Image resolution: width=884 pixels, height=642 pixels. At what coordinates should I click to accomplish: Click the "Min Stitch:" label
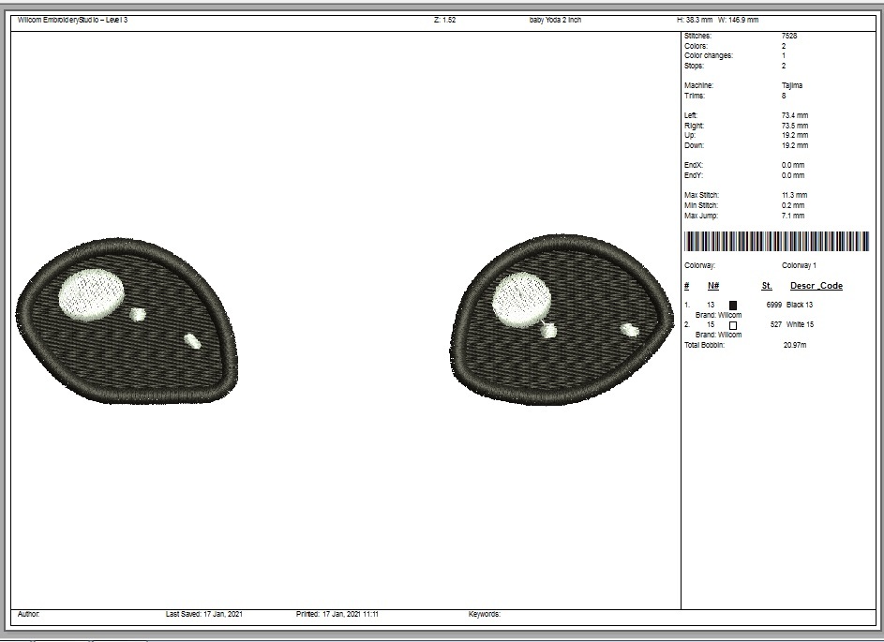coord(701,205)
